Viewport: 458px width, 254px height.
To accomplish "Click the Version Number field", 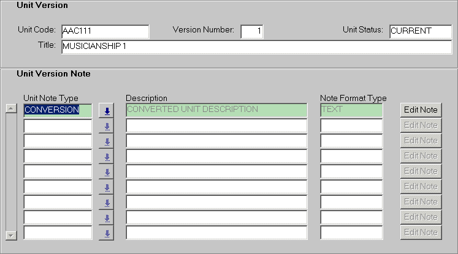I will coord(251,31).
